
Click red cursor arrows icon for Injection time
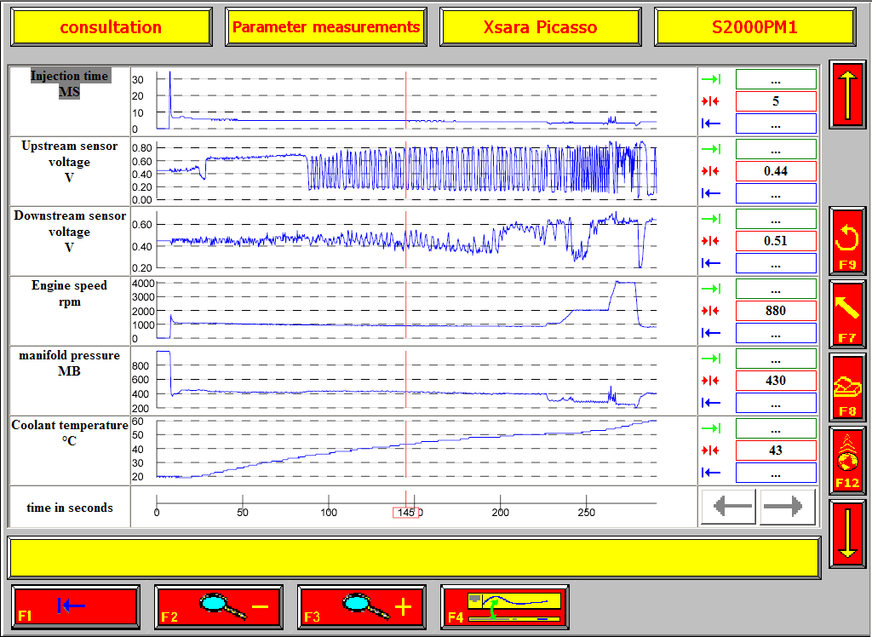pos(711,101)
